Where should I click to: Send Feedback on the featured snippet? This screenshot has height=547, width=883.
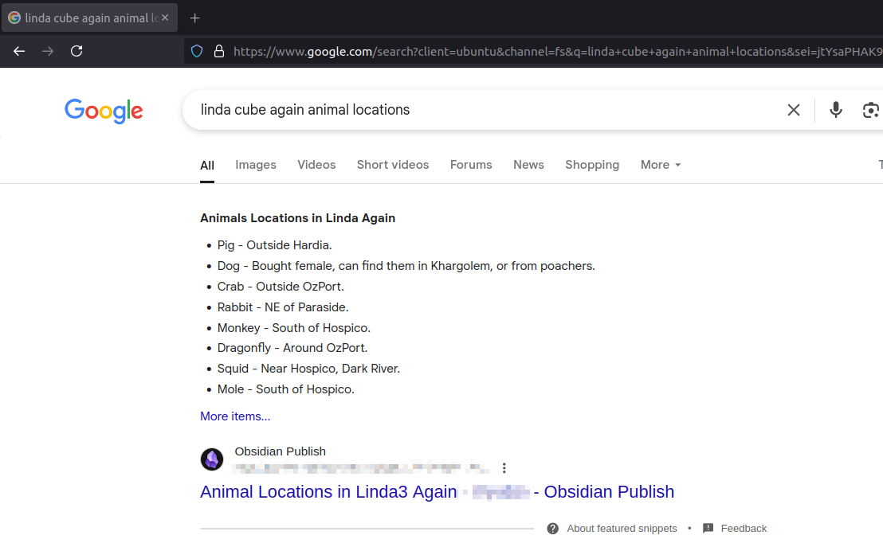click(744, 529)
